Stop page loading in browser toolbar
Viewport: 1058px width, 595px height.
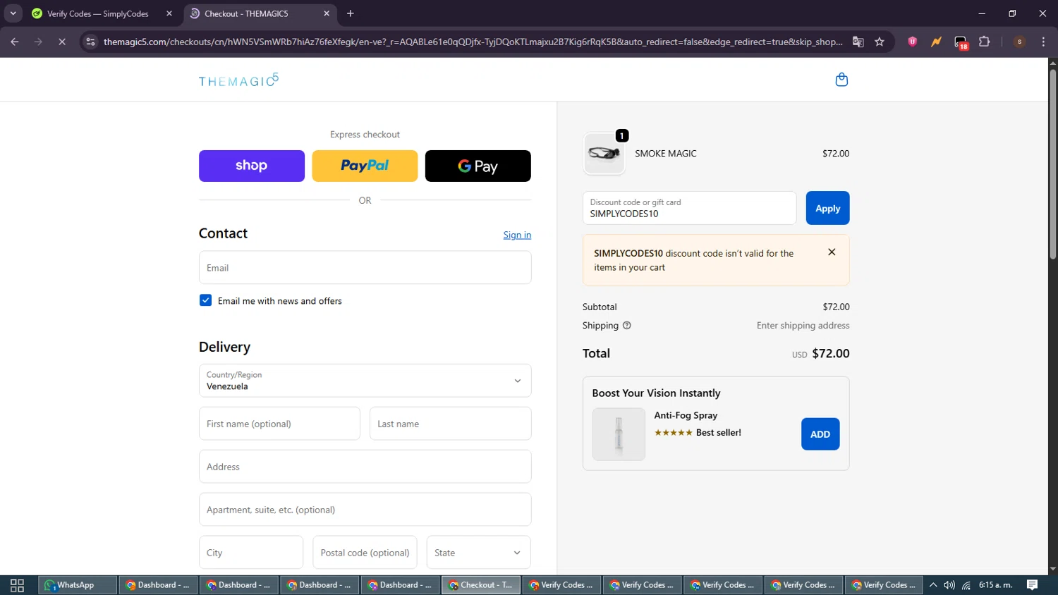point(62,42)
